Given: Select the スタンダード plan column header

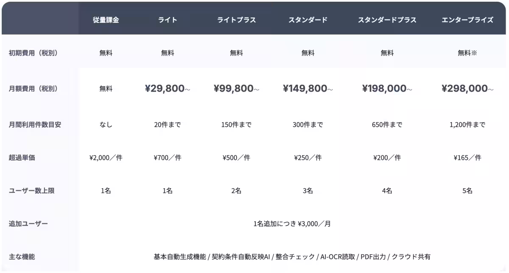Looking at the screenshot, I should click(x=308, y=20).
